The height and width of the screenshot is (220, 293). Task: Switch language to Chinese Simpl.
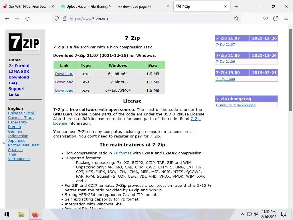coord(21,113)
